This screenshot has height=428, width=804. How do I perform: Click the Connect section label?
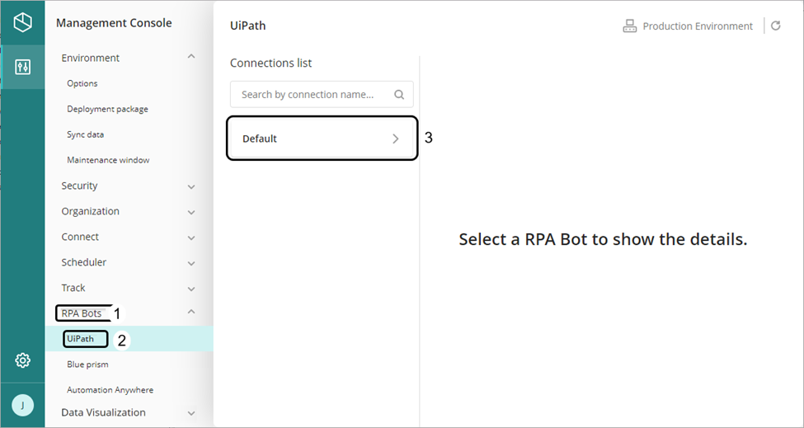click(x=80, y=237)
